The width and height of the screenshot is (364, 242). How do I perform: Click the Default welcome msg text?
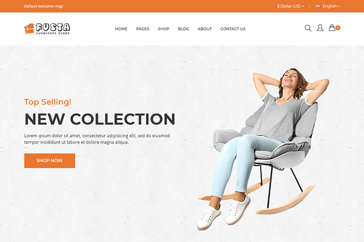[x=44, y=6]
